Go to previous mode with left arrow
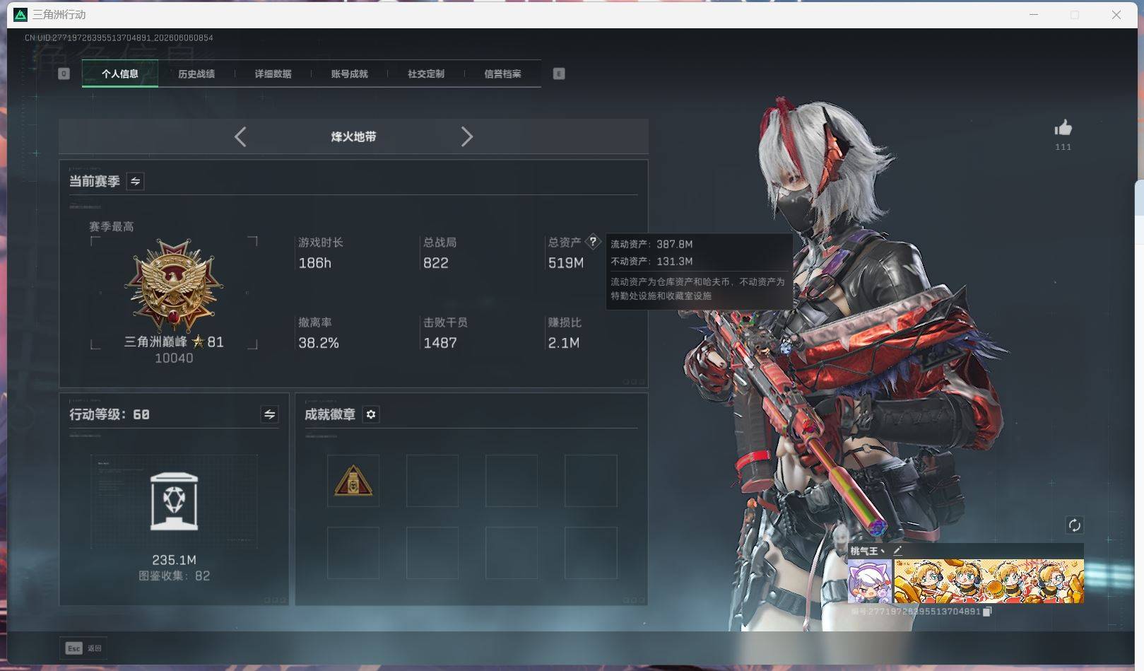 pyautogui.click(x=240, y=136)
